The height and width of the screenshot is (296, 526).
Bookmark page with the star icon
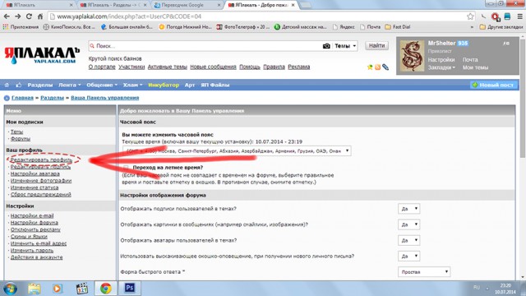click(470, 16)
